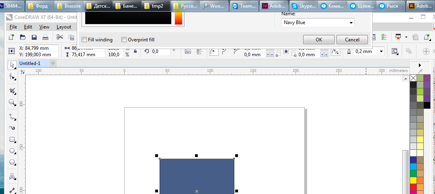
Task: Select the Zoom magnifier tool
Action: click(x=12, y=102)
